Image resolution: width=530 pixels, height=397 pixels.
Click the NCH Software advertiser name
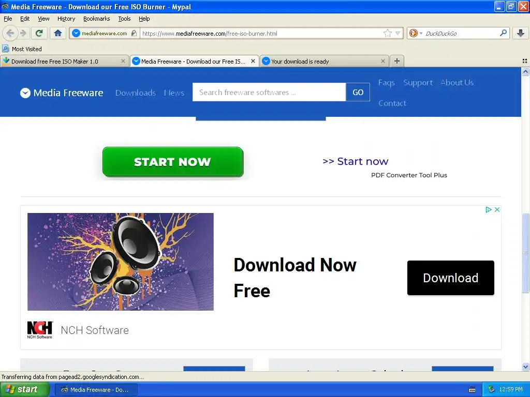coord(95,330)
